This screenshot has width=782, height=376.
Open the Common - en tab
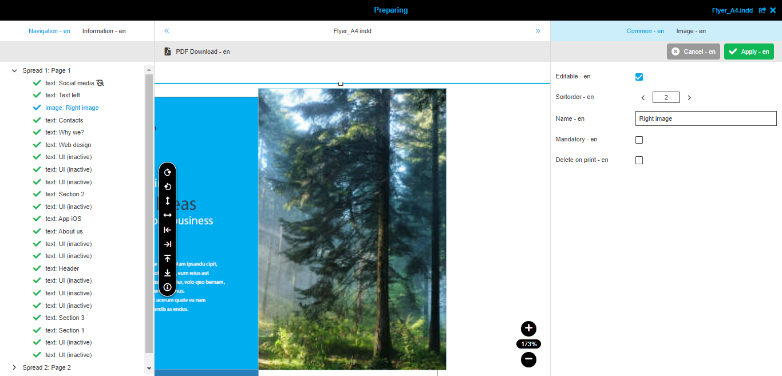[x=645, y=31]
